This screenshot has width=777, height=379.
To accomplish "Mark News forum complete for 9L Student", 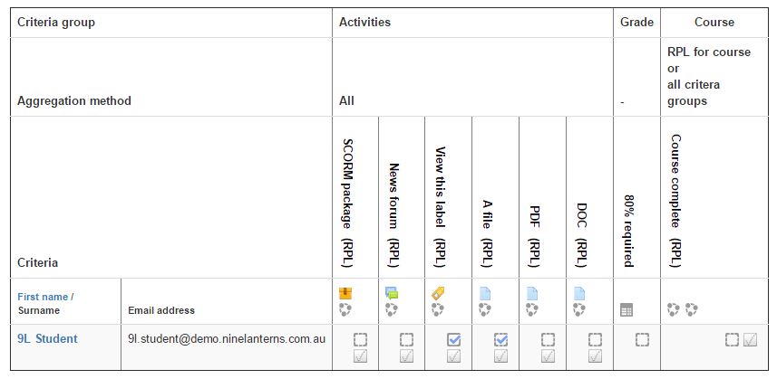I will pyautogui.click(x=407, y=340).
